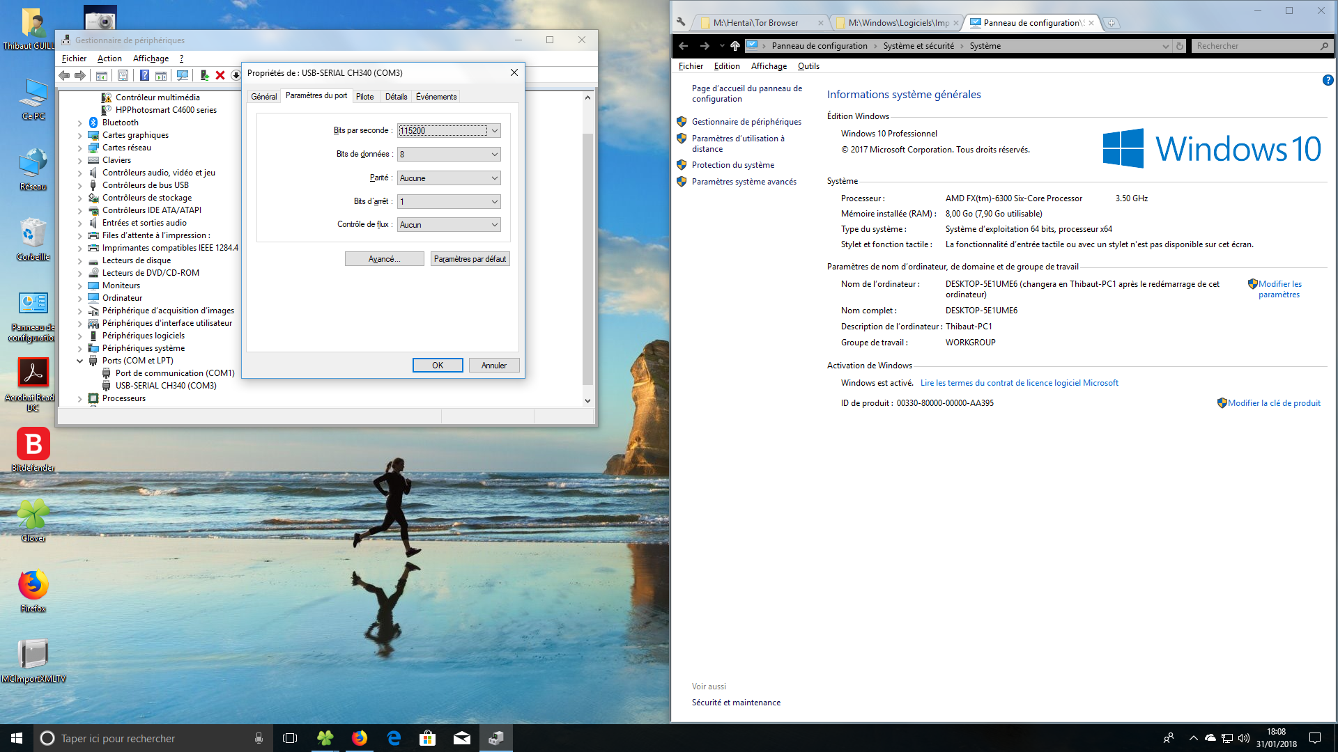This screenshot has height=752, width=1338.
Task: Open the Microsoft Store taskbar icon
Action: tap(427, 738)
